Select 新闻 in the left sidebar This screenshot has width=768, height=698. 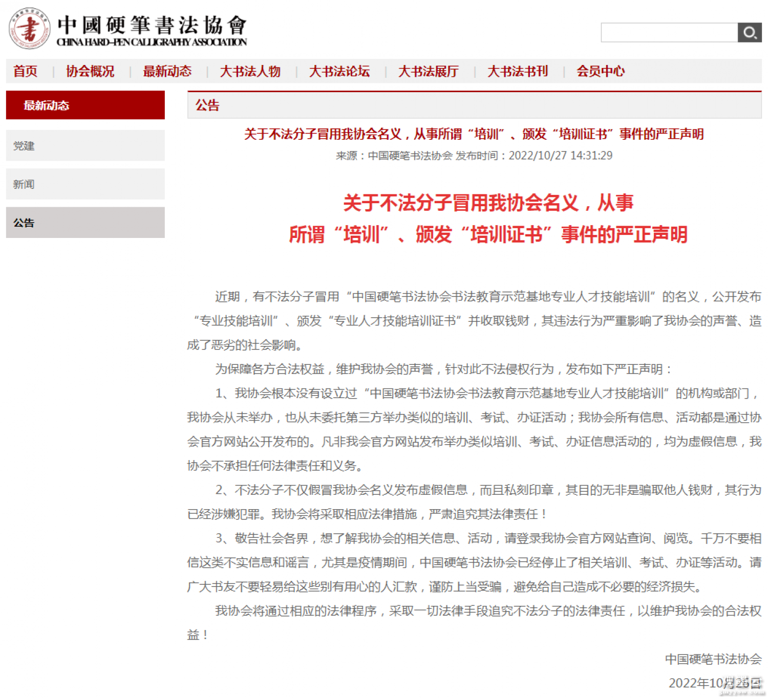click(x=86, y=184)
